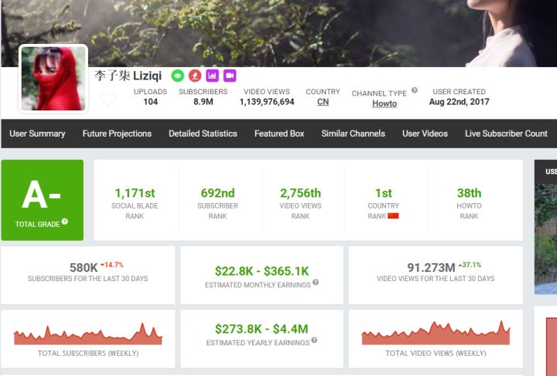The height and width of the screenshot is (376, 557).
Task: Click the China flag under Country Rank
Action: tap(393, 216)
